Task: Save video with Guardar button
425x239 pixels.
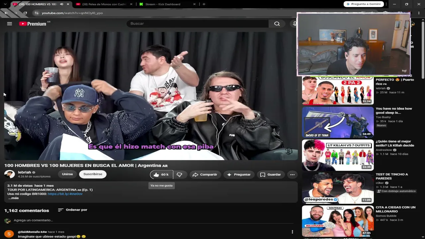Action: [271, 175]
